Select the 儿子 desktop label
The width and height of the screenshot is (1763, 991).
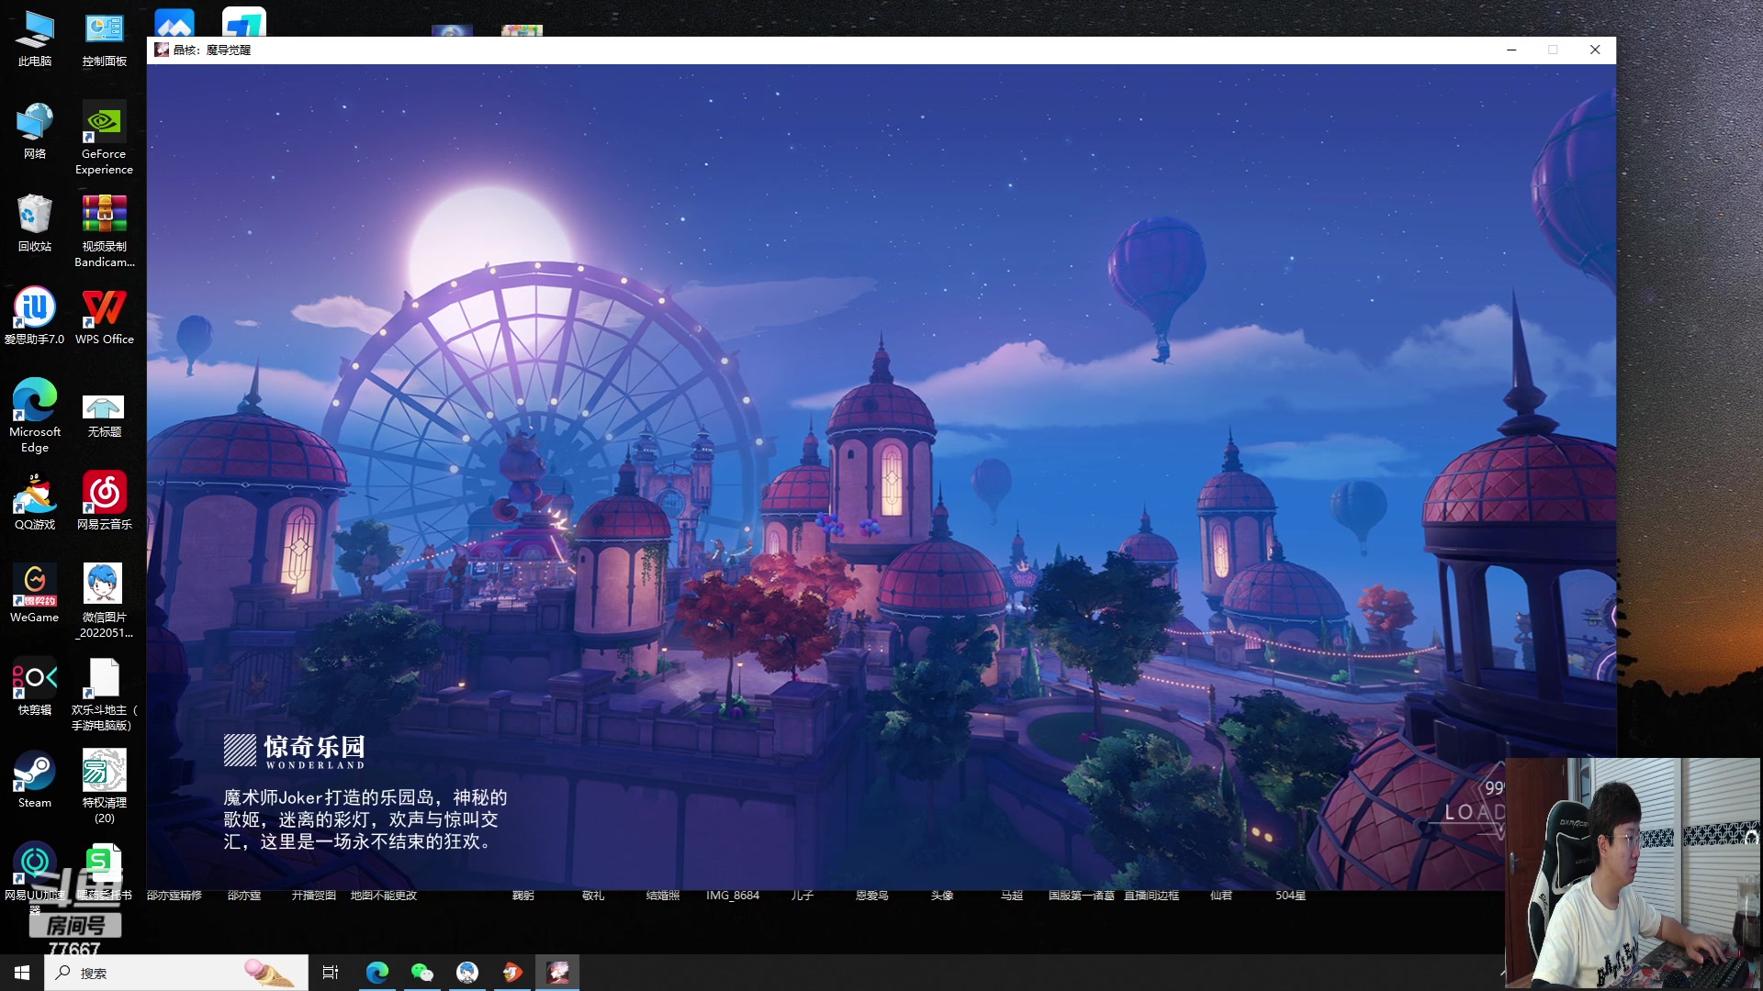[803, 896]
